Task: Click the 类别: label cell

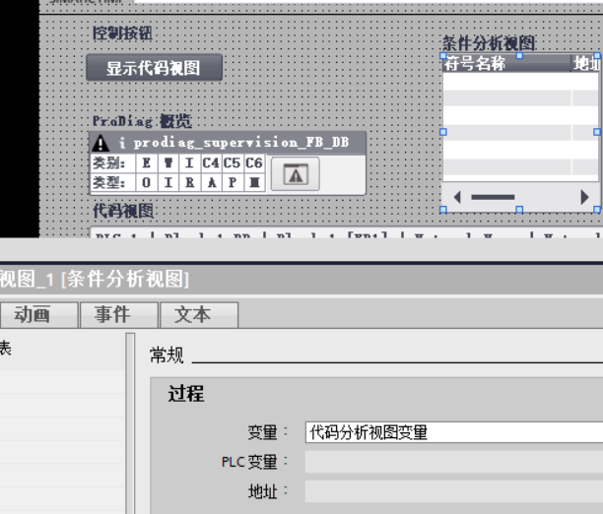Action: tap(112, 163)
